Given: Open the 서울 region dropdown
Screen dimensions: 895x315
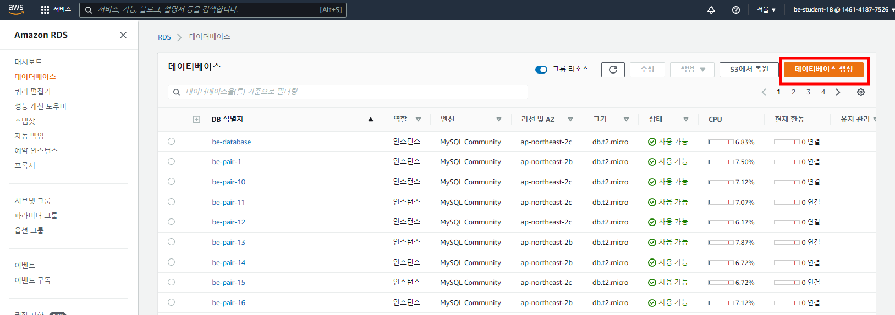Looking at the screenshot, I should tap(766, 10).
